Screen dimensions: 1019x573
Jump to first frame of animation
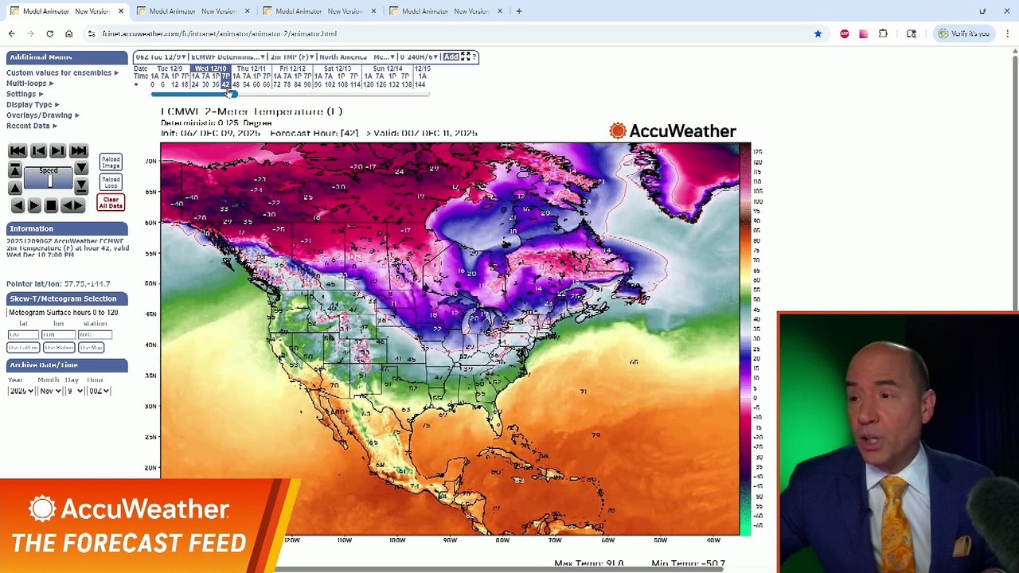[x=17, y=151]
